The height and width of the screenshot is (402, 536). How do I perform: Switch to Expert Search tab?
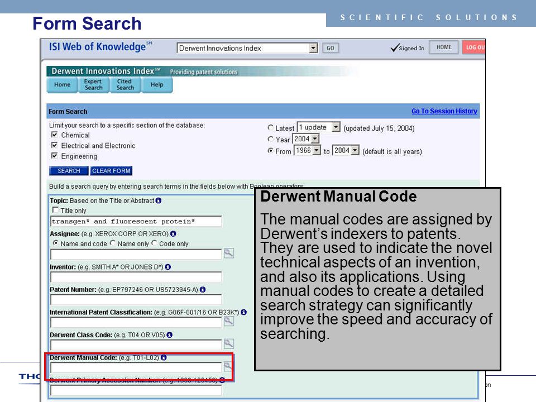93,85
